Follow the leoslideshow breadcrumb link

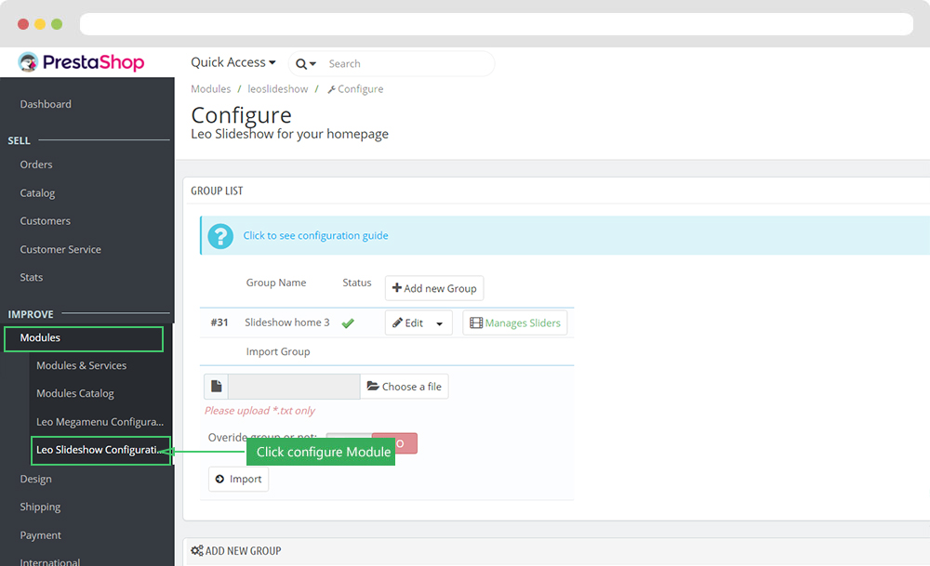(277, 89)
